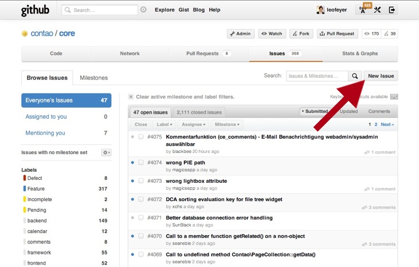Open issue 'wrong PIE path'

pos(185,163)
